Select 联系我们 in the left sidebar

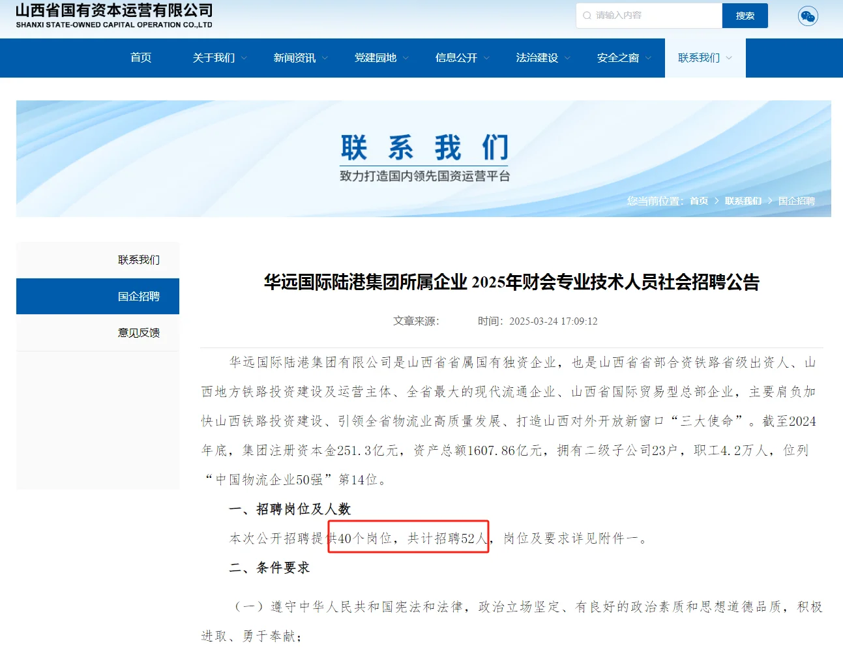coord(98,260)
